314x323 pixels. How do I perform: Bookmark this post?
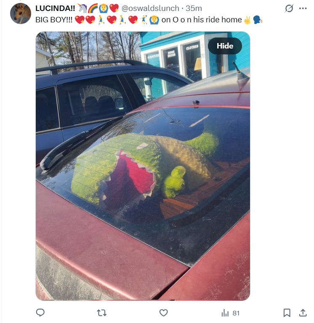click(287, 313)
